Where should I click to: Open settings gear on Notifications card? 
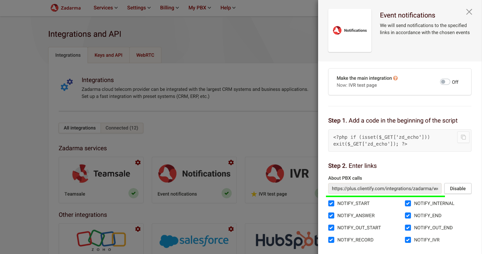pyautogui.click(x=231, y=163)
